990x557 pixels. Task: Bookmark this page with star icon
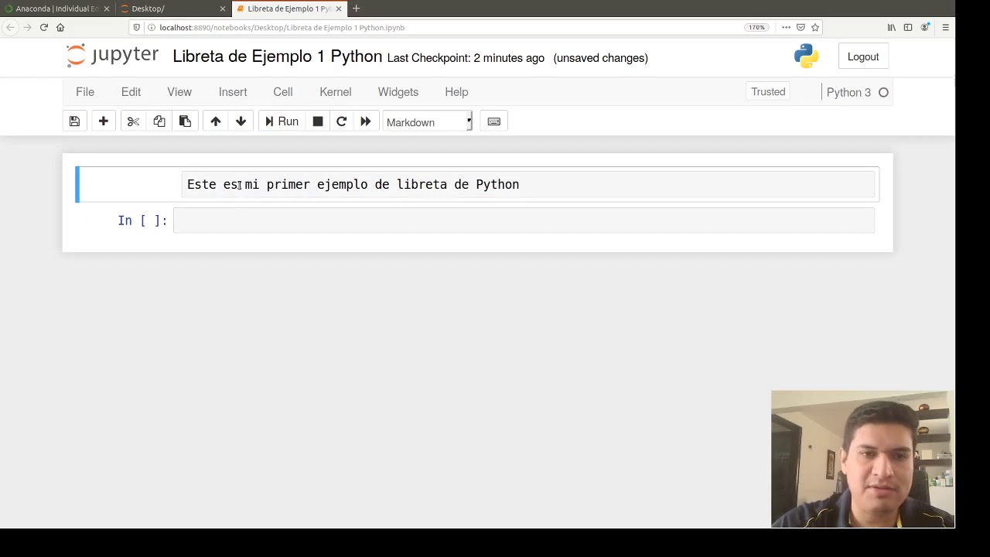(x=814, y=27)
